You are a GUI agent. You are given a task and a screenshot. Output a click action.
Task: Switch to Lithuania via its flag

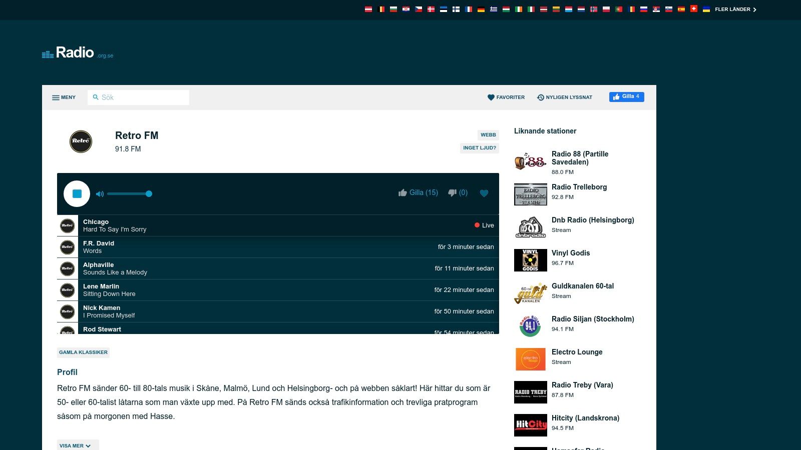pos(556,9)
